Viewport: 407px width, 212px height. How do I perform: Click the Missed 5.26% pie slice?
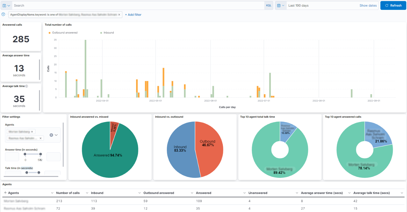(113, 129)
